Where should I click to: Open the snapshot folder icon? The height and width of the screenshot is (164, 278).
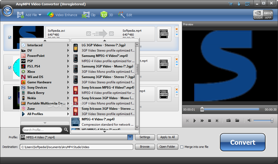[237, 121]
